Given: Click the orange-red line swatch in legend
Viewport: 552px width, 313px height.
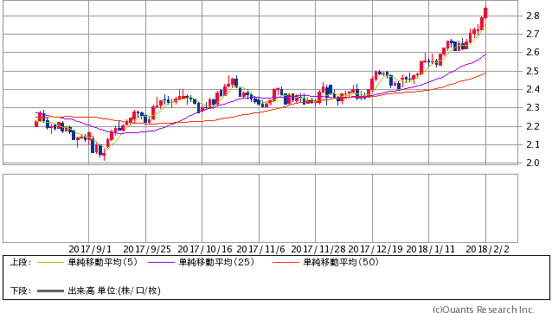Looking at the screenshot, I should point(286,262).
